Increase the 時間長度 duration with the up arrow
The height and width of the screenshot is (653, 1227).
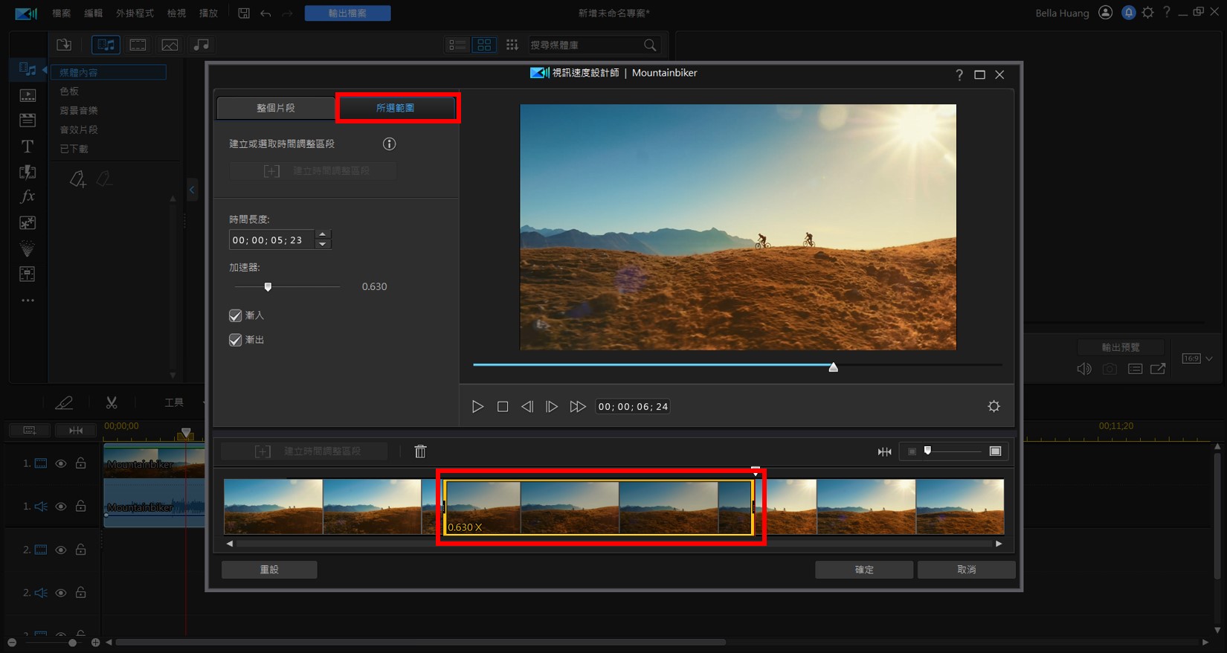[323, 234]
